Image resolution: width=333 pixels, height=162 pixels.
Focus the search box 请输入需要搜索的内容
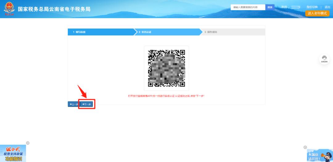248,7
